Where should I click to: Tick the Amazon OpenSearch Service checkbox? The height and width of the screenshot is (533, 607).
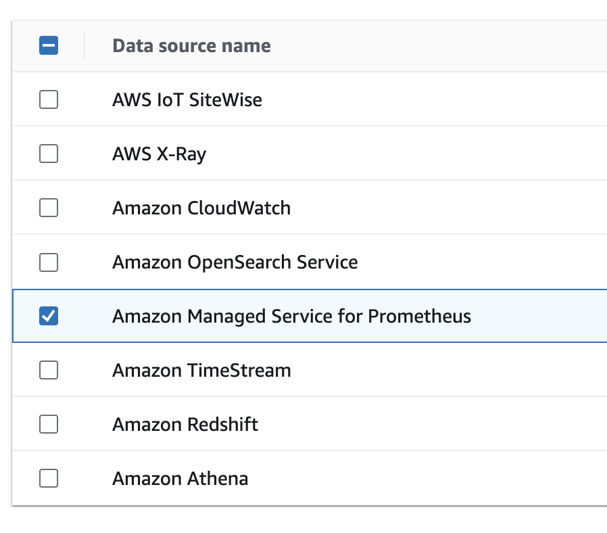click(49, 262)
